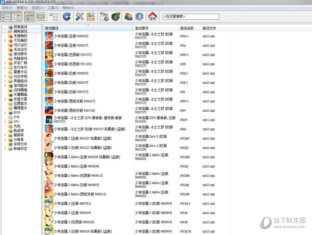Image resolution: width=312 pixels, height=235 pixels.
Task: Click the 光枪 folder icon
Action: (x=10, y=126)
